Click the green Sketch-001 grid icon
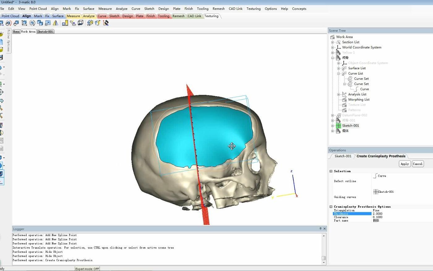The height and width of the screenshot is (271, 433). (338, 126)
